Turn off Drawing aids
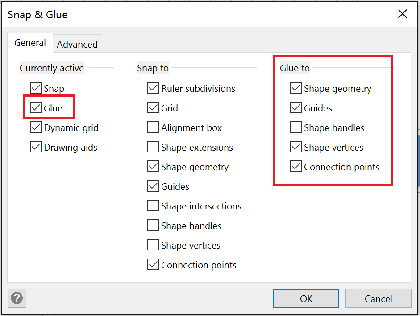The height and width of the screenshot is (316, 420). [x=36, y=147]
